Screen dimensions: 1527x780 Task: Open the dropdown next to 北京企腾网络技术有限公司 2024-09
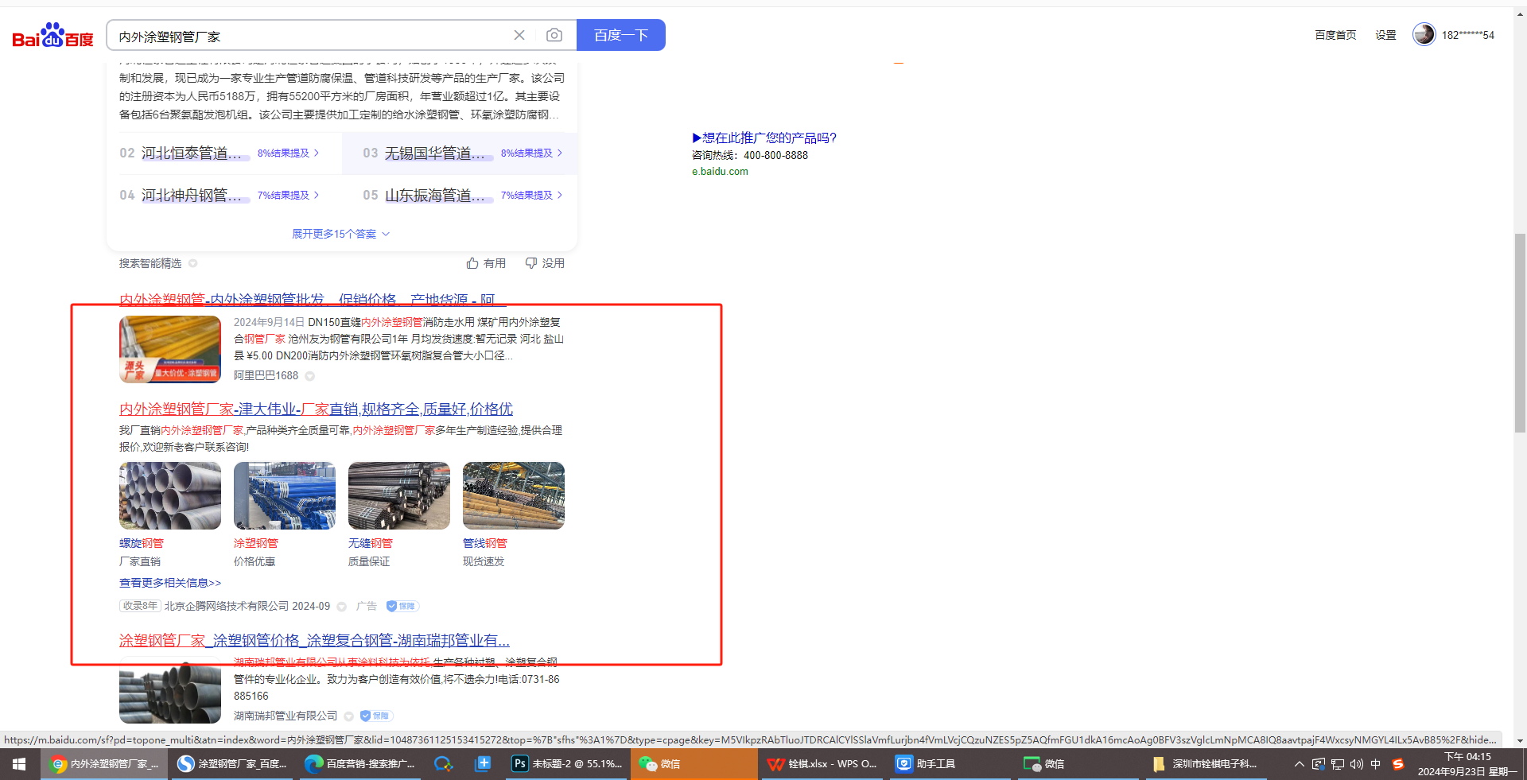pyautogui.click(x=342, y=607)
